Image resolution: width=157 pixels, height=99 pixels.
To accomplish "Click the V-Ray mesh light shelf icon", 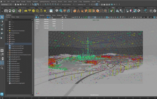I will pyautogui.click(x=37, y=11).
